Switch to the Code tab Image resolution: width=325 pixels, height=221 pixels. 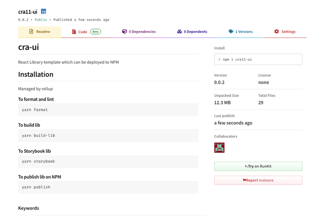click(86, 32)
